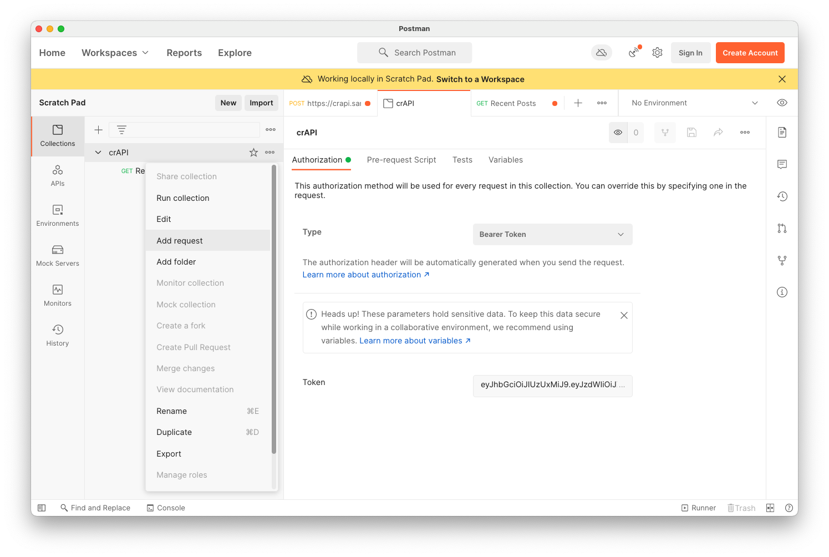Click the fork collection icon
829x557 pixels.
click(x=665, y=133)
